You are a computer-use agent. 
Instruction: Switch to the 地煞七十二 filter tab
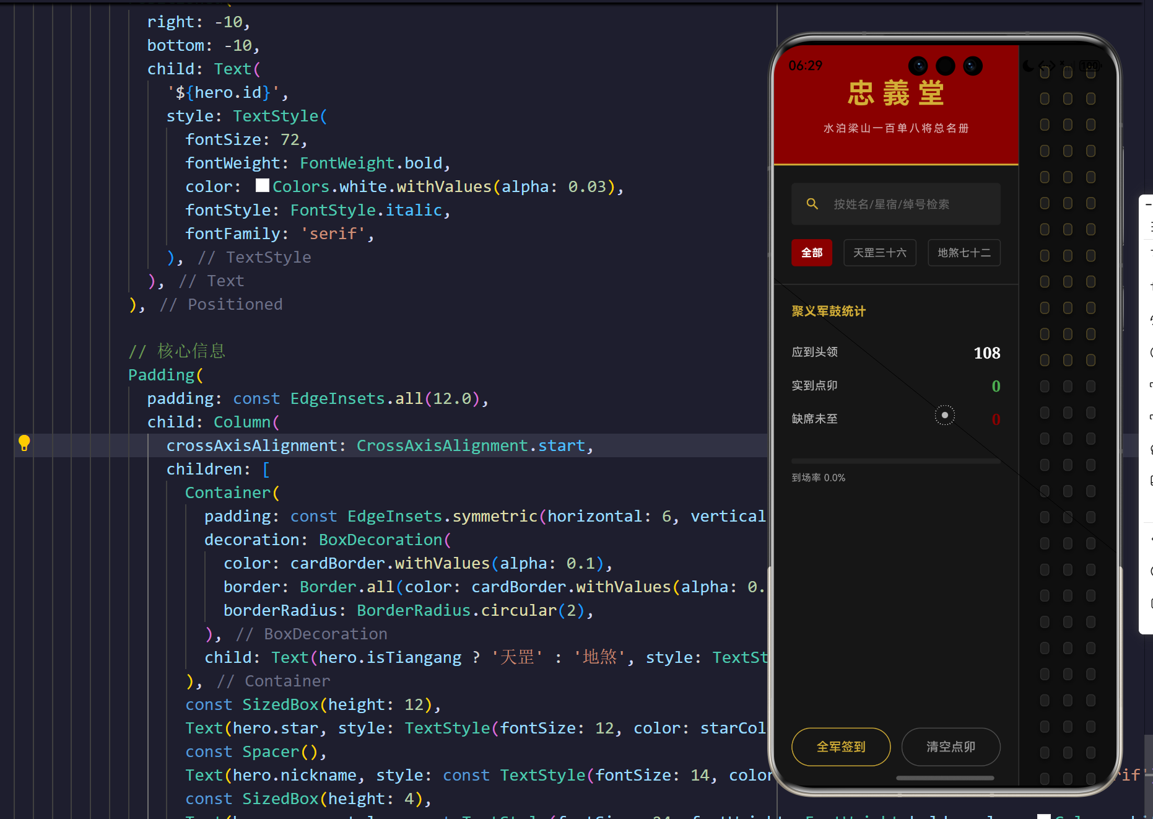[964, 253]
